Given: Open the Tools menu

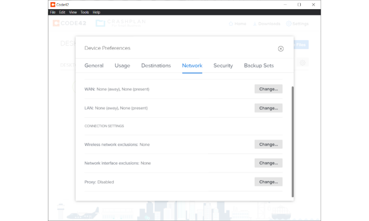Looking at the screenshot, I should point(85,12).
